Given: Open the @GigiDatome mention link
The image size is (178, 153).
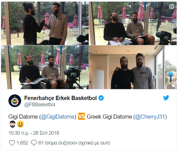Looking at the screenshot, I should pyautogui.click(x=58, y=117).
